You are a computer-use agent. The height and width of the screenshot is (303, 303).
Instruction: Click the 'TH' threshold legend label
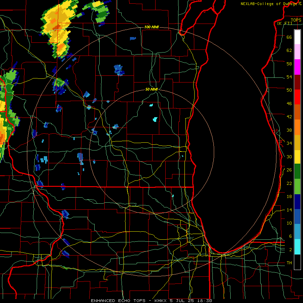coord(289,263)
